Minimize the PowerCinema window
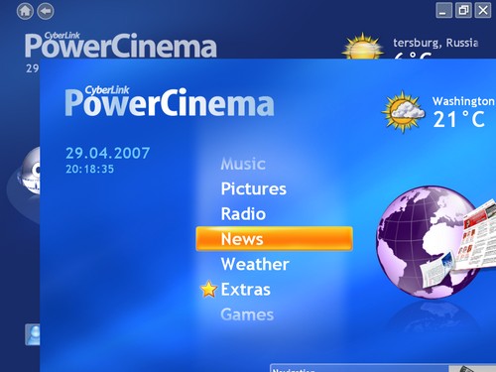496x372 pixels. tap(443, 11)
